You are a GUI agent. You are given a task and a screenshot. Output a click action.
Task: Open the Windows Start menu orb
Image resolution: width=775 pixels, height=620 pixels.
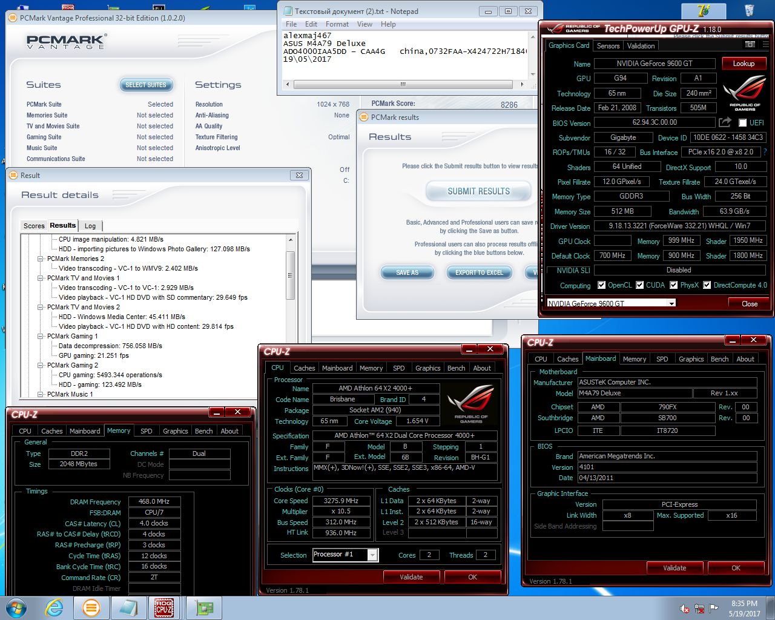click(16, 608)
